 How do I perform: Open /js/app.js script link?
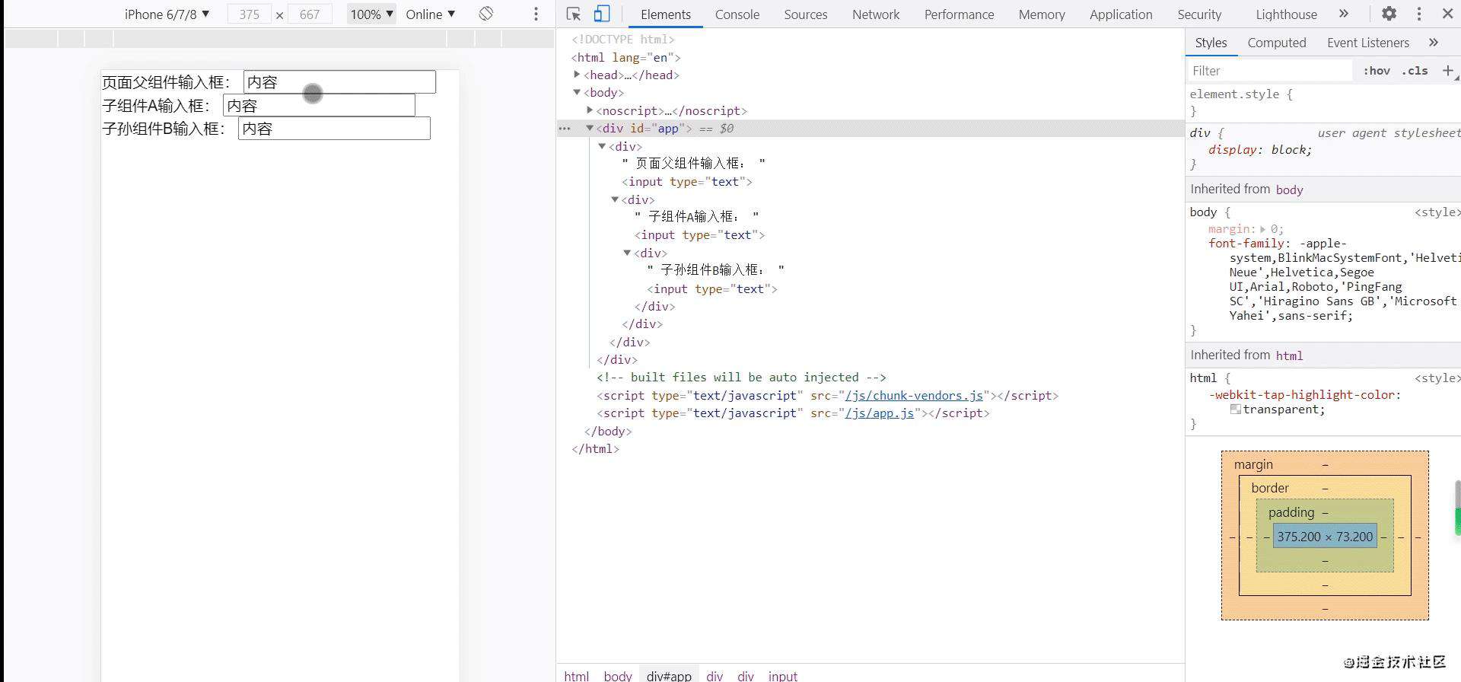[879, 413]
